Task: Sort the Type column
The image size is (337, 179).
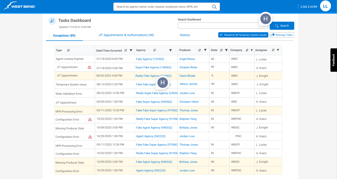Action: 68,50
